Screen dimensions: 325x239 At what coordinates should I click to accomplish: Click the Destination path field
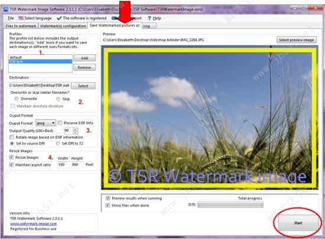point(39,86)
